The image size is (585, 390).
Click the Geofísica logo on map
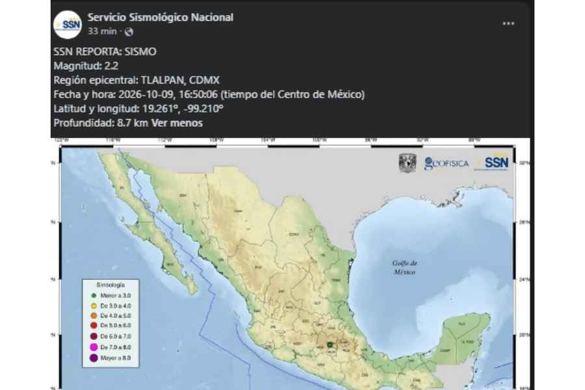(x=447, y=163)
